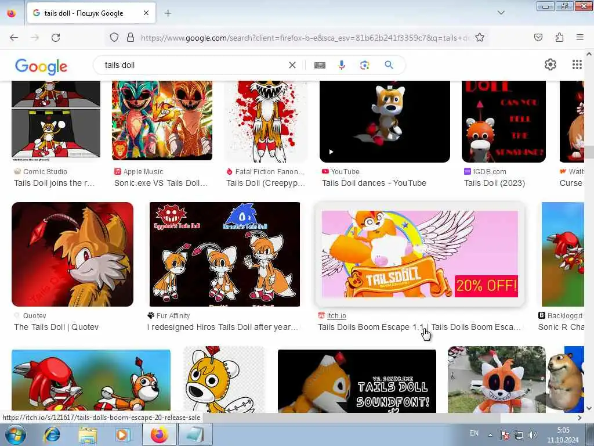Click the 'Tails Doll (2023)' caption
This screenshot has height=446, width=594.
[x=494, y=183]
